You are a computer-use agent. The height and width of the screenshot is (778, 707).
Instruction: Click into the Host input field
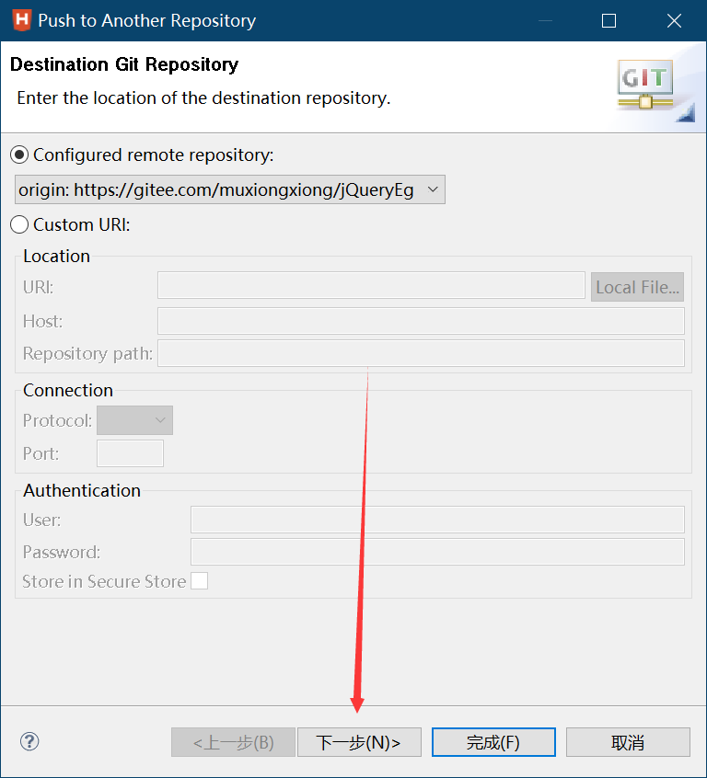(421, 321)
